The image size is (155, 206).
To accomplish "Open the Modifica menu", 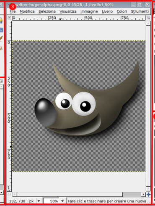I will click(x=27, y=11).
